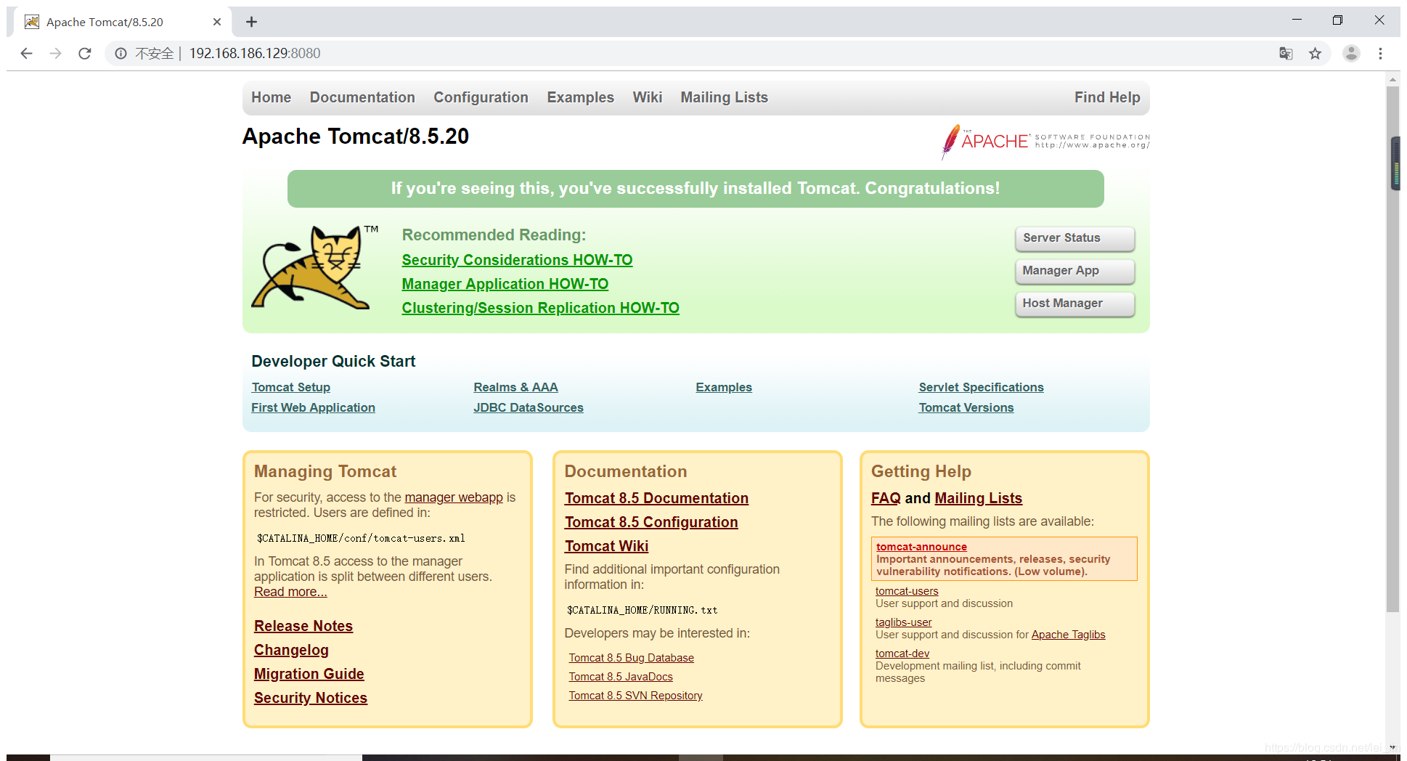This screenshot has width=1407, height=761.
Task: Open the Security Notices link
Action: (x=311, y=698)
